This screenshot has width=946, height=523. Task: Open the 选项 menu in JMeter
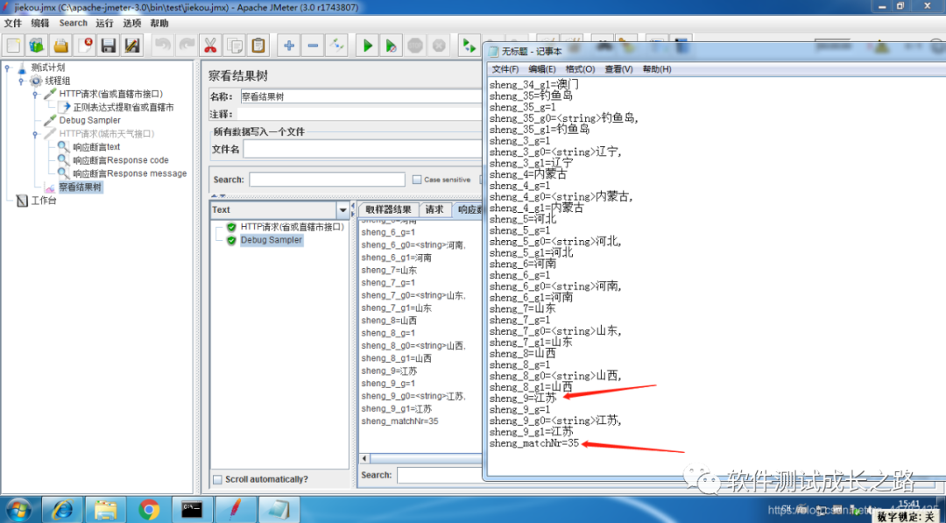tap(132, 23)
